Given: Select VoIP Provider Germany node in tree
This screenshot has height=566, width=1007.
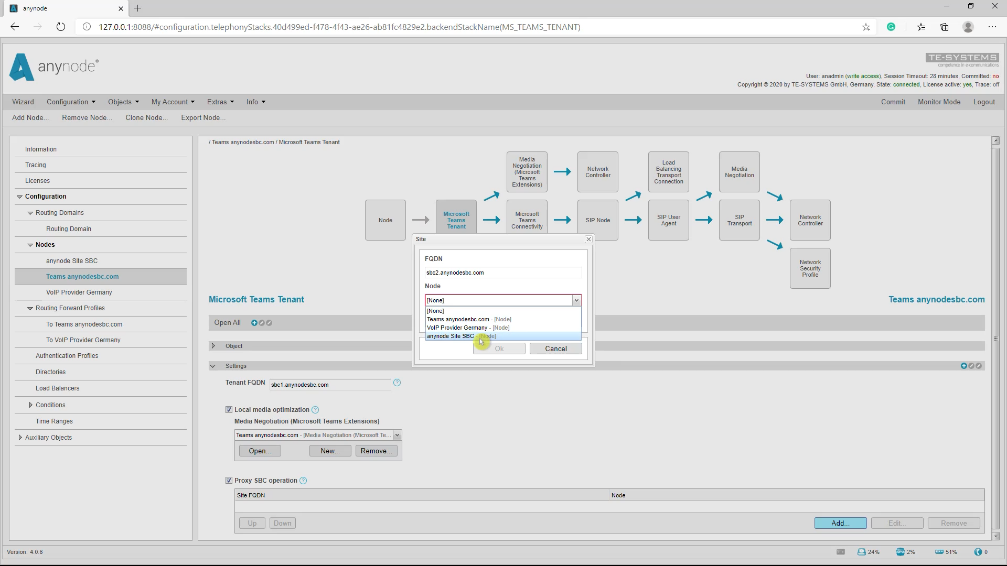Looking at the screenshot, I should pyautogui.click(x=79, y=292).
